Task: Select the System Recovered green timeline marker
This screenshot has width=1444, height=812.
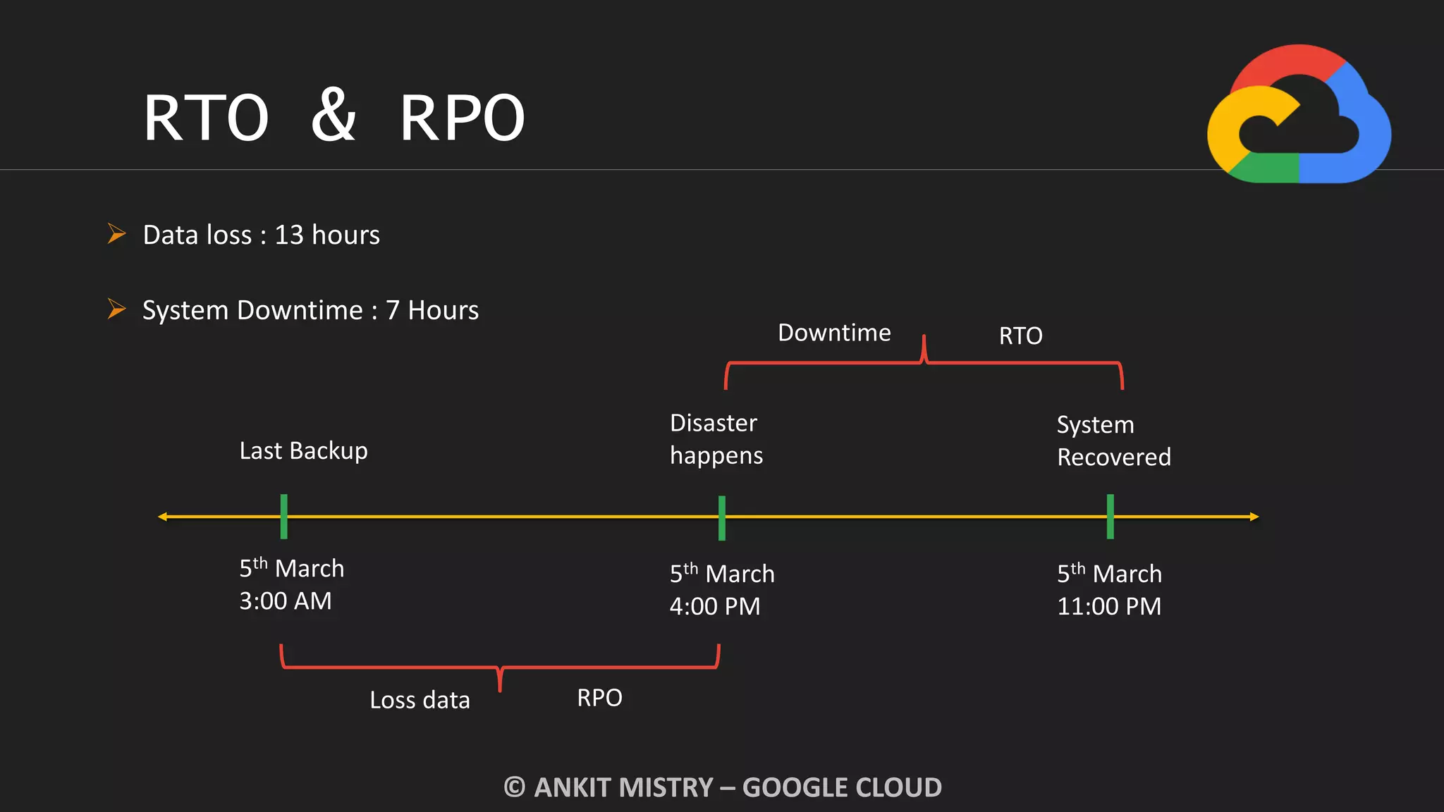Action: point(1110,517)
